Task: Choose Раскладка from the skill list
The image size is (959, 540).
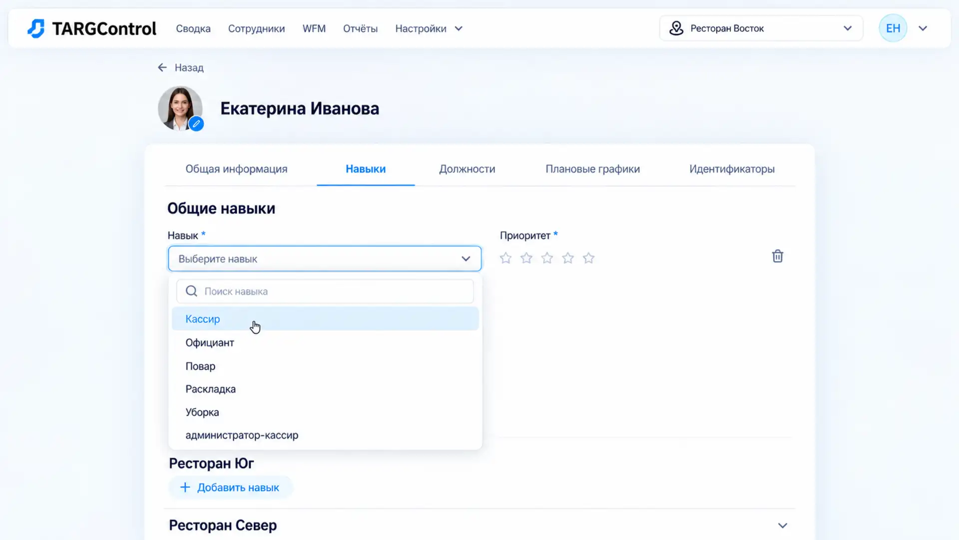Action: tap(325, 389)
